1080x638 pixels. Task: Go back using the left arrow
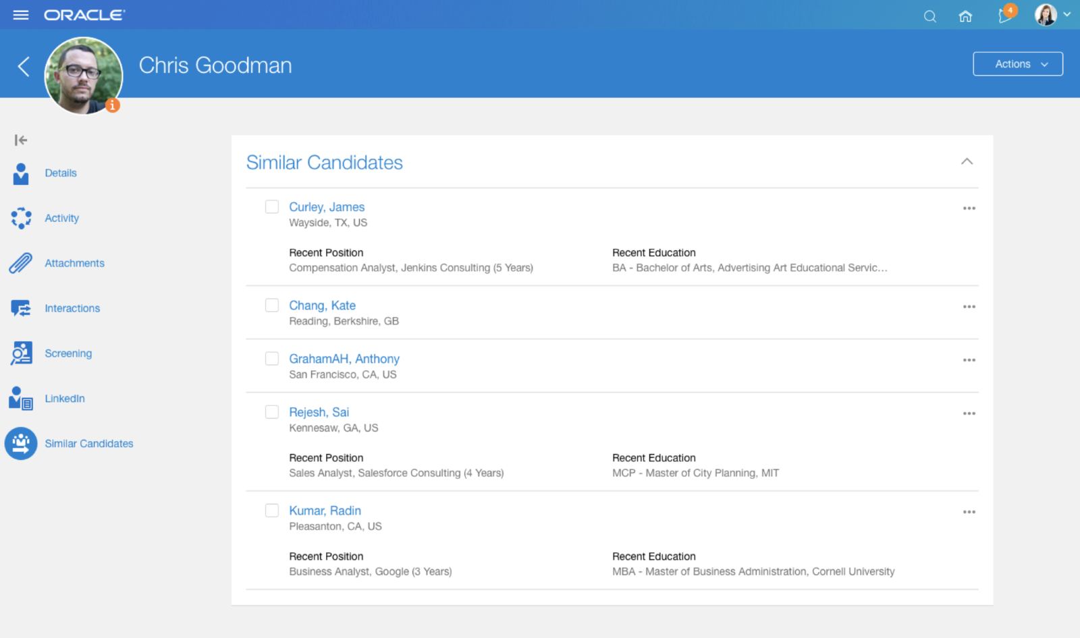(24, 65)
